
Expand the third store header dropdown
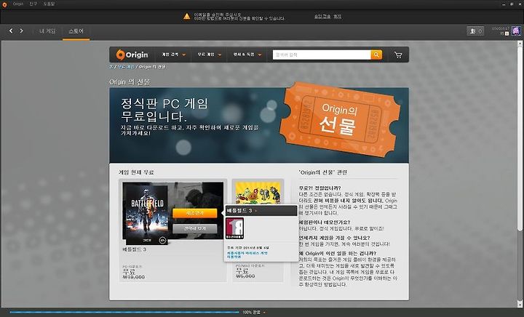tap(247, 55)
